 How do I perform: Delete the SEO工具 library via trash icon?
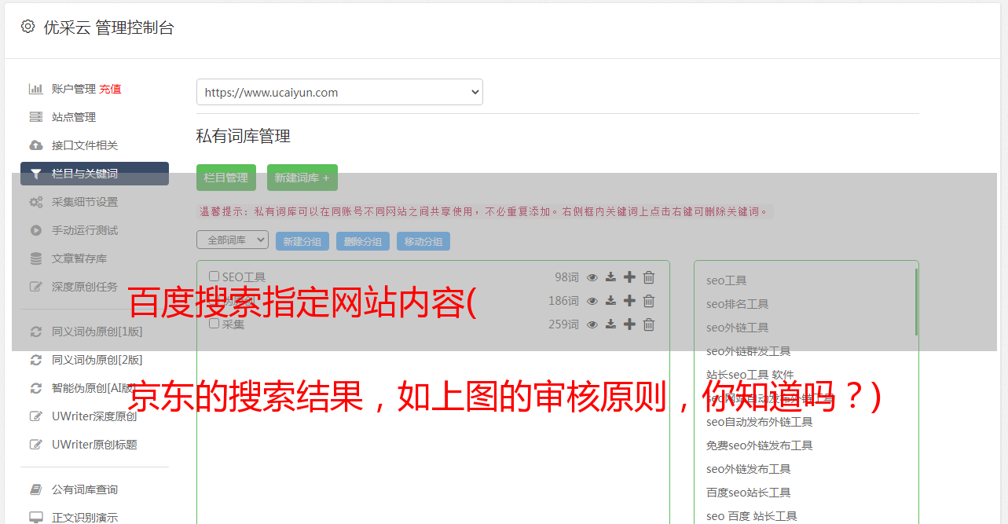[649, 277]
